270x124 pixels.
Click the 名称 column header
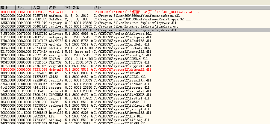[56, 7]
